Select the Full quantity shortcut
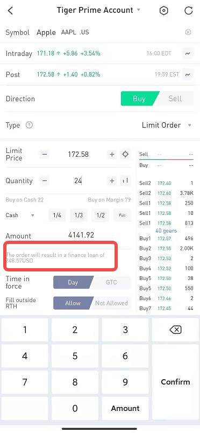This screenshot has height=433, width=200. pos(122,215)
